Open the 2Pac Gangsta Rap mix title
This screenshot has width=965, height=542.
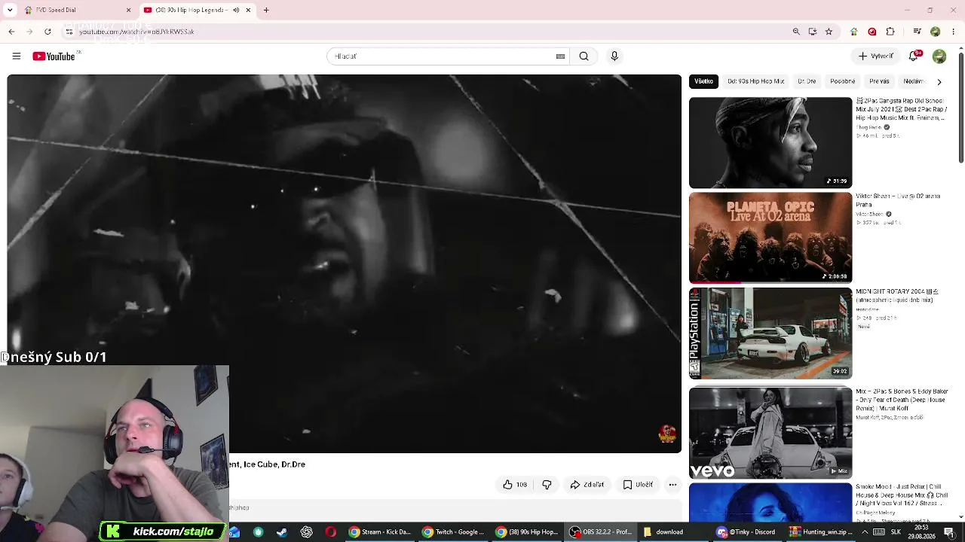[x=900, y=109]
